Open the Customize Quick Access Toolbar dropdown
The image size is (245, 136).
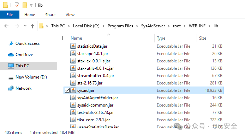pos(31,6)
